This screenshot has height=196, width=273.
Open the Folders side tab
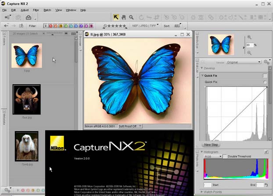[x=4, y=39]
